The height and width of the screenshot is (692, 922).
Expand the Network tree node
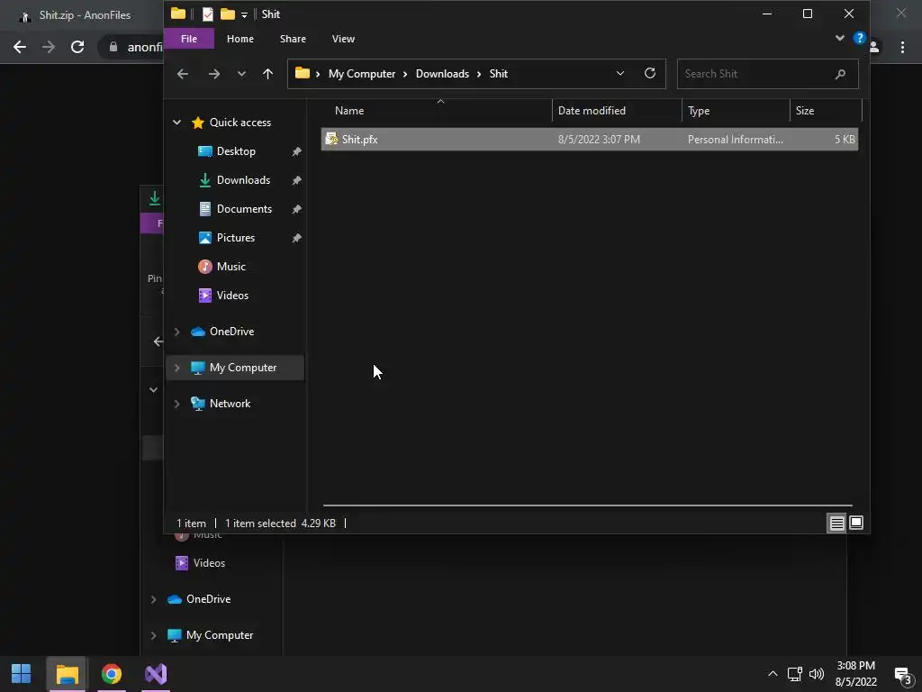[x=176, y=404]
